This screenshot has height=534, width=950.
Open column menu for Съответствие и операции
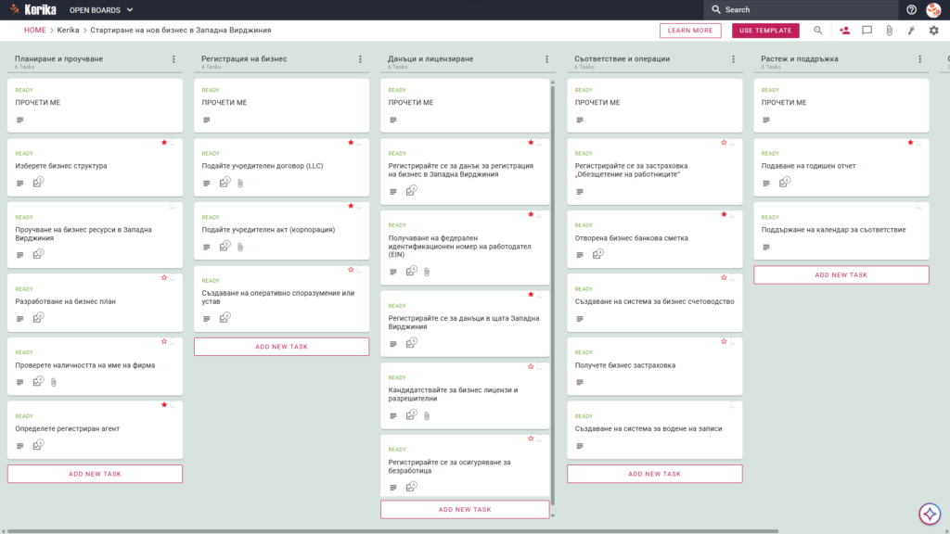pos(734,59)
